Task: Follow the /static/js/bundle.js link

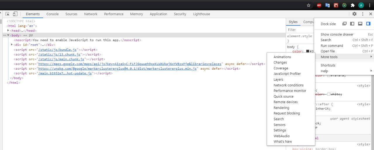Action: (x=58, y=50)
